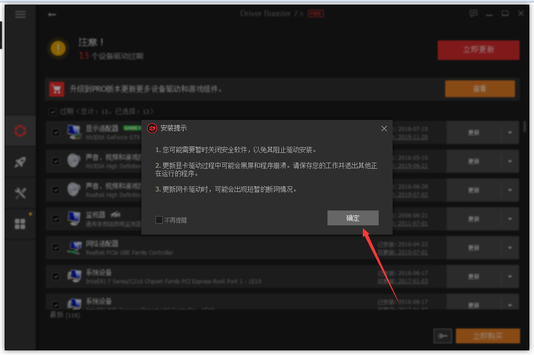Click the orange 查看 upgrade button
Viewport: 534px width, 355px height.
(x=480, y=89)
